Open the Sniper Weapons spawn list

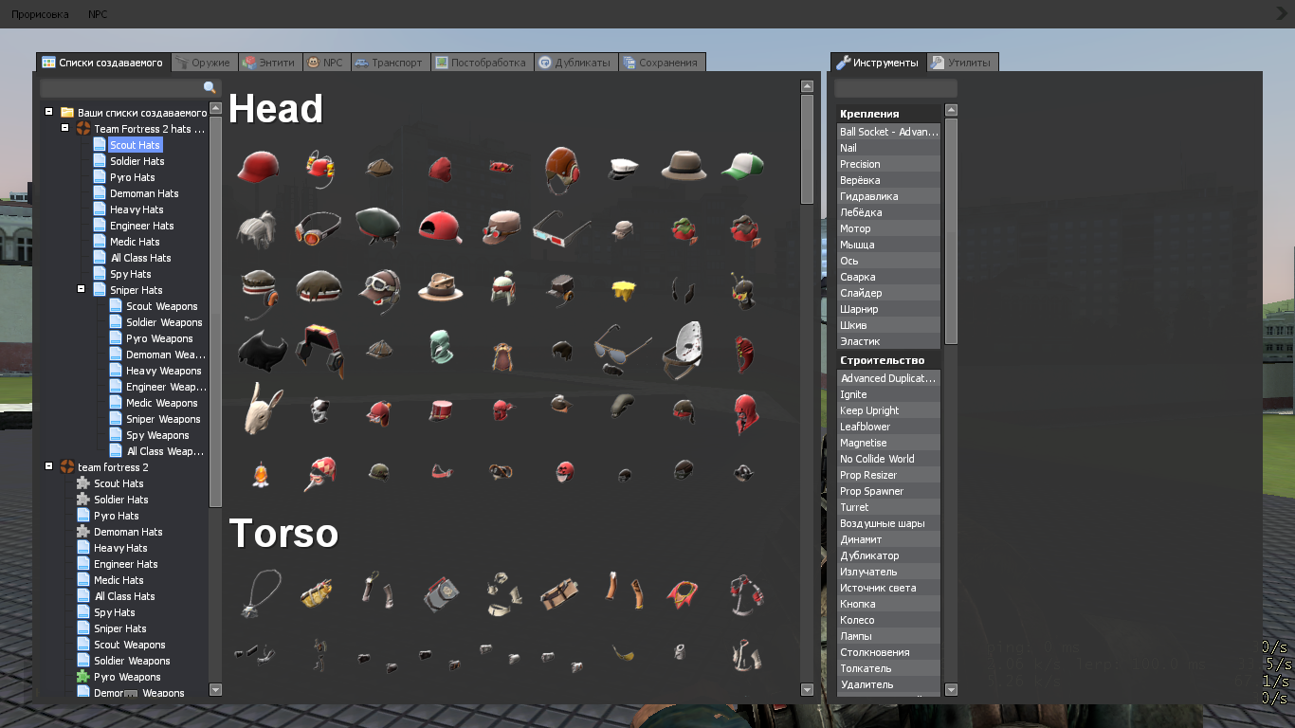click(x=163, y=419)
